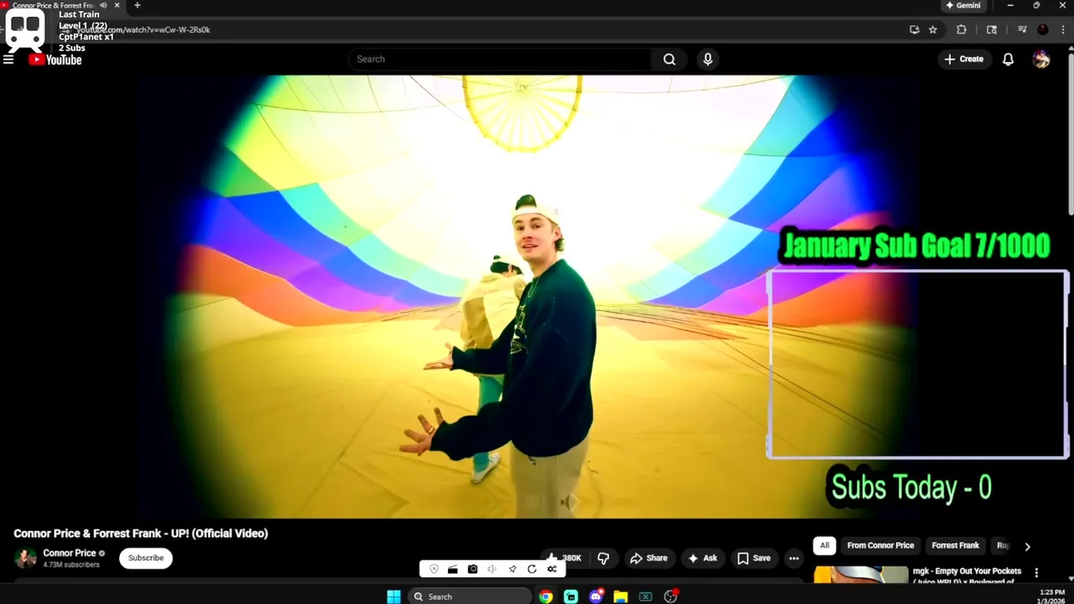Submit with the search magnifier button
Viewport: 1074px width, 604px height.
669,60
